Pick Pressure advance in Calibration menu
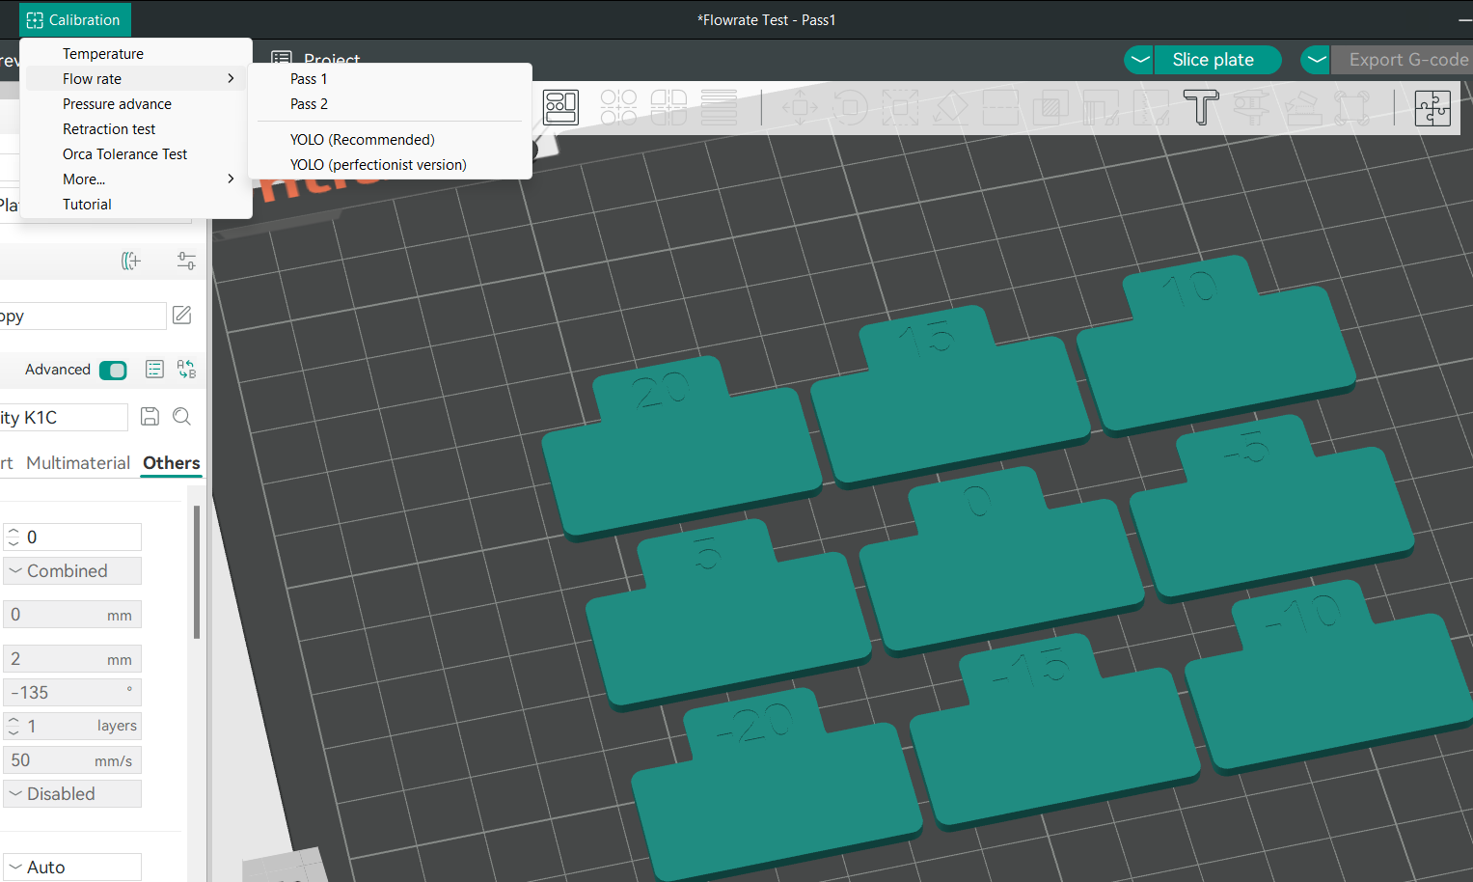The image size is (1473, 882). (117, 104)
